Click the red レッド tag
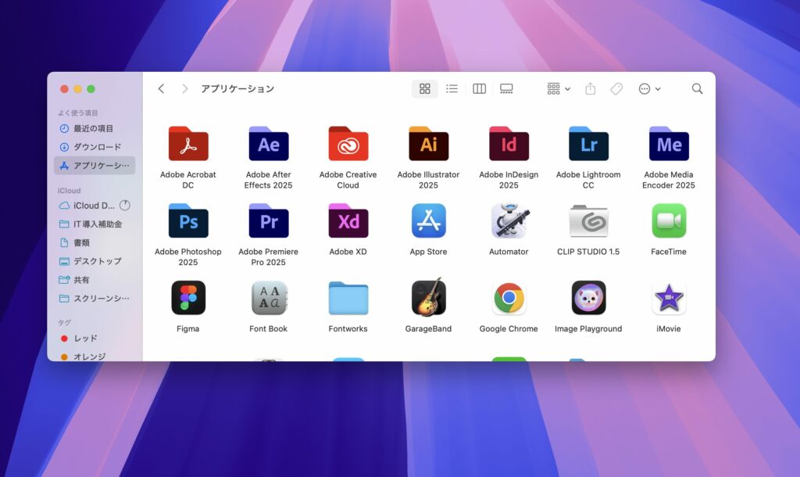The width and height of the screenshot is (800, 477). pyautogui.click(x=85, y=339)
